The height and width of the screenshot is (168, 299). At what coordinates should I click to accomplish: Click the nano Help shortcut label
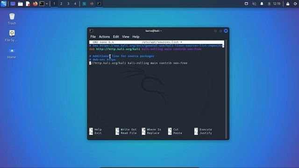tap(98, 130)
